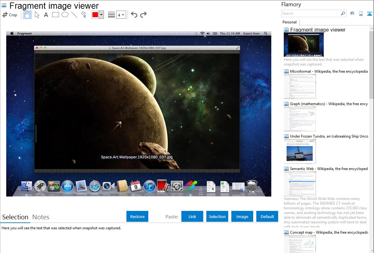Open the color picker dropdown arrow
Screen dimensions: 374x253
(101, 15)
